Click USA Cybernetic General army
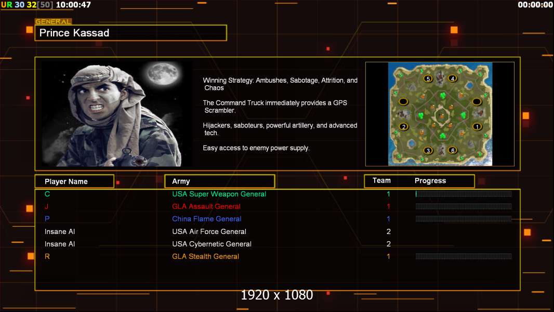 [212, 244]
